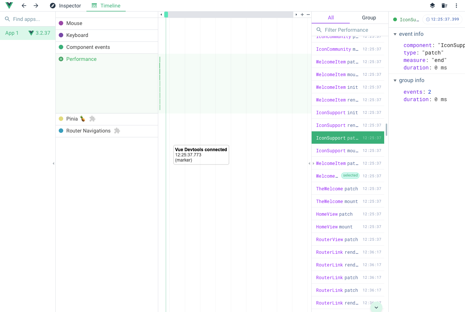Switch to the Group tab
This screenshot has width=465, height=312.
pos(368,18)
